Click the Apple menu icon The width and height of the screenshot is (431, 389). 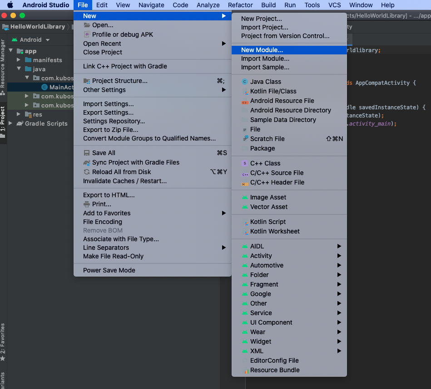click(10, 5)
